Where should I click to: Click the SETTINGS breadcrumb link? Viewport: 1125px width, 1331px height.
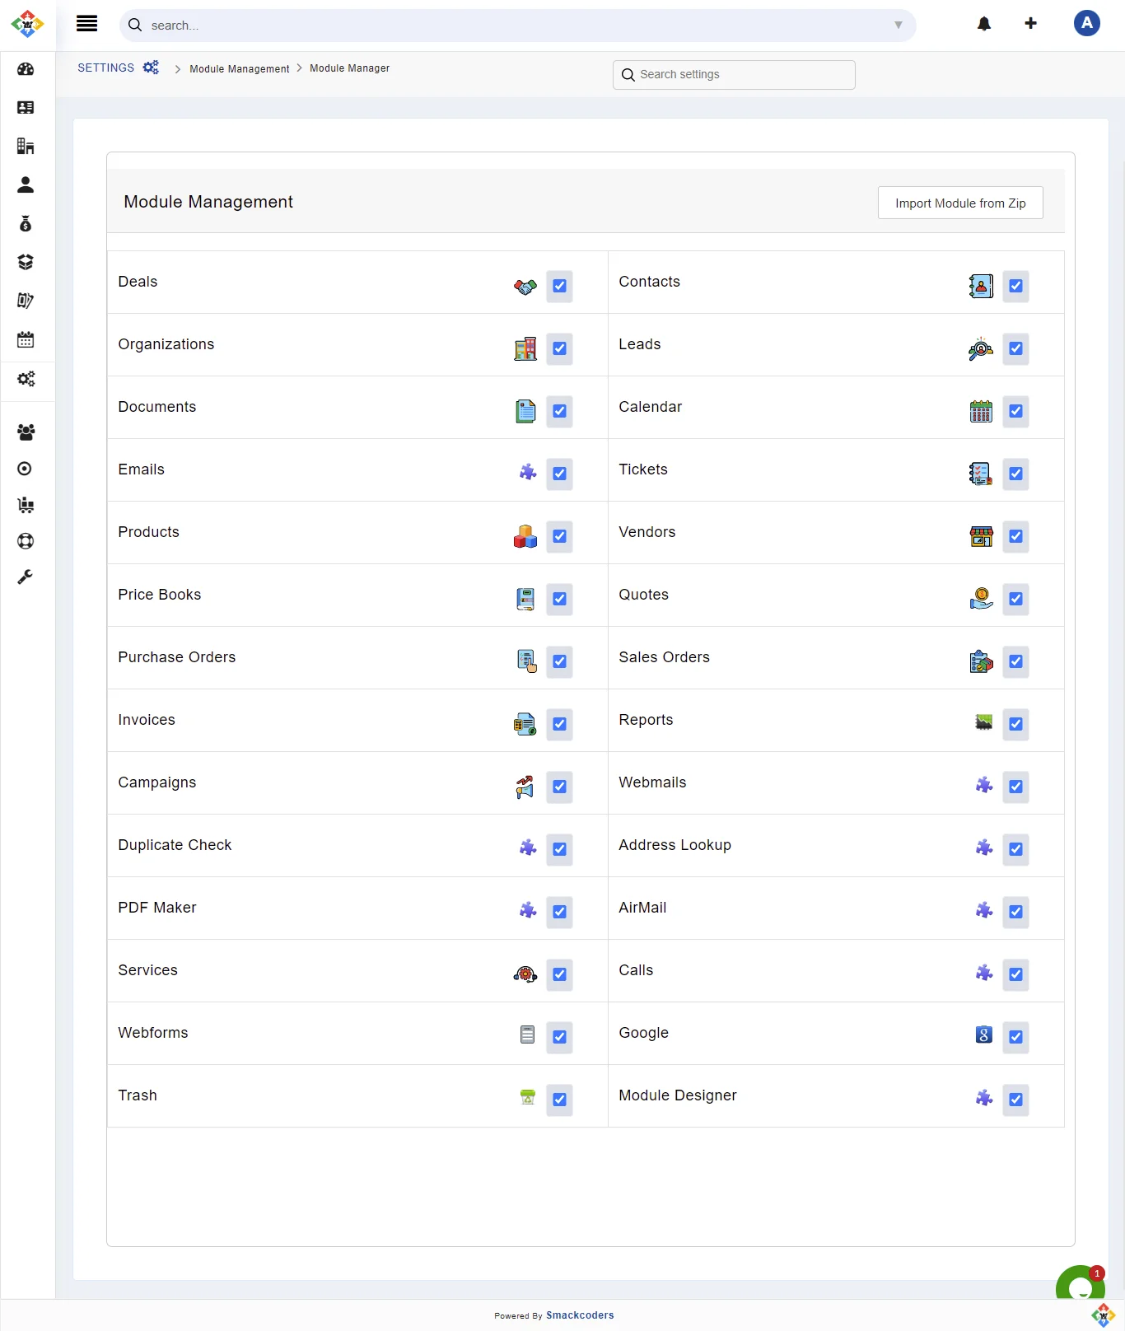pos(105,68)
